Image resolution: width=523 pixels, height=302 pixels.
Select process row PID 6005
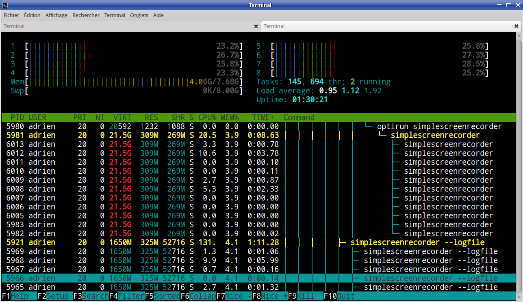pyautogui.click(x=259, y=216)
